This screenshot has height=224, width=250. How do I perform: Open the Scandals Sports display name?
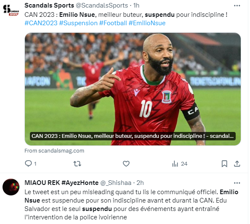[x=49, y=5]
